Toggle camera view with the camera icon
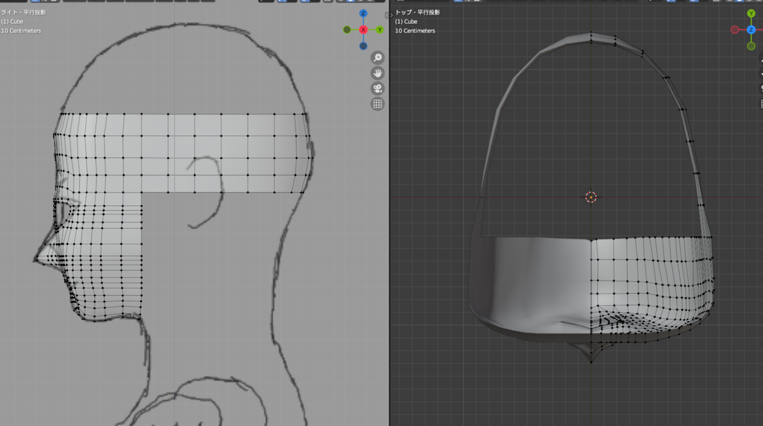 pyautogui.click(x=378, y=88)
